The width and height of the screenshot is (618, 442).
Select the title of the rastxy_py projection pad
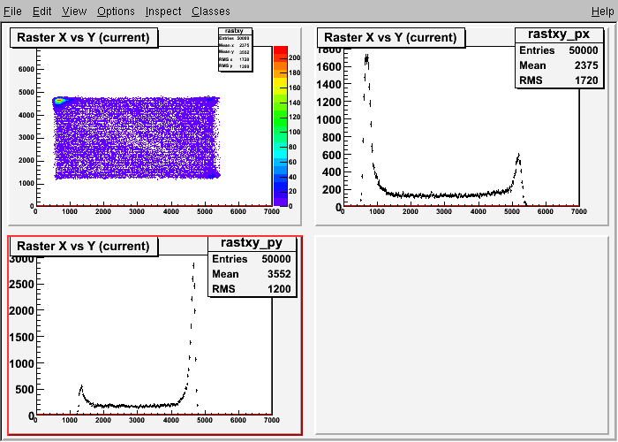84,247
